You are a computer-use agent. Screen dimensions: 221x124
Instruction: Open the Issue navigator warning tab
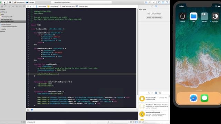point(9,7)
